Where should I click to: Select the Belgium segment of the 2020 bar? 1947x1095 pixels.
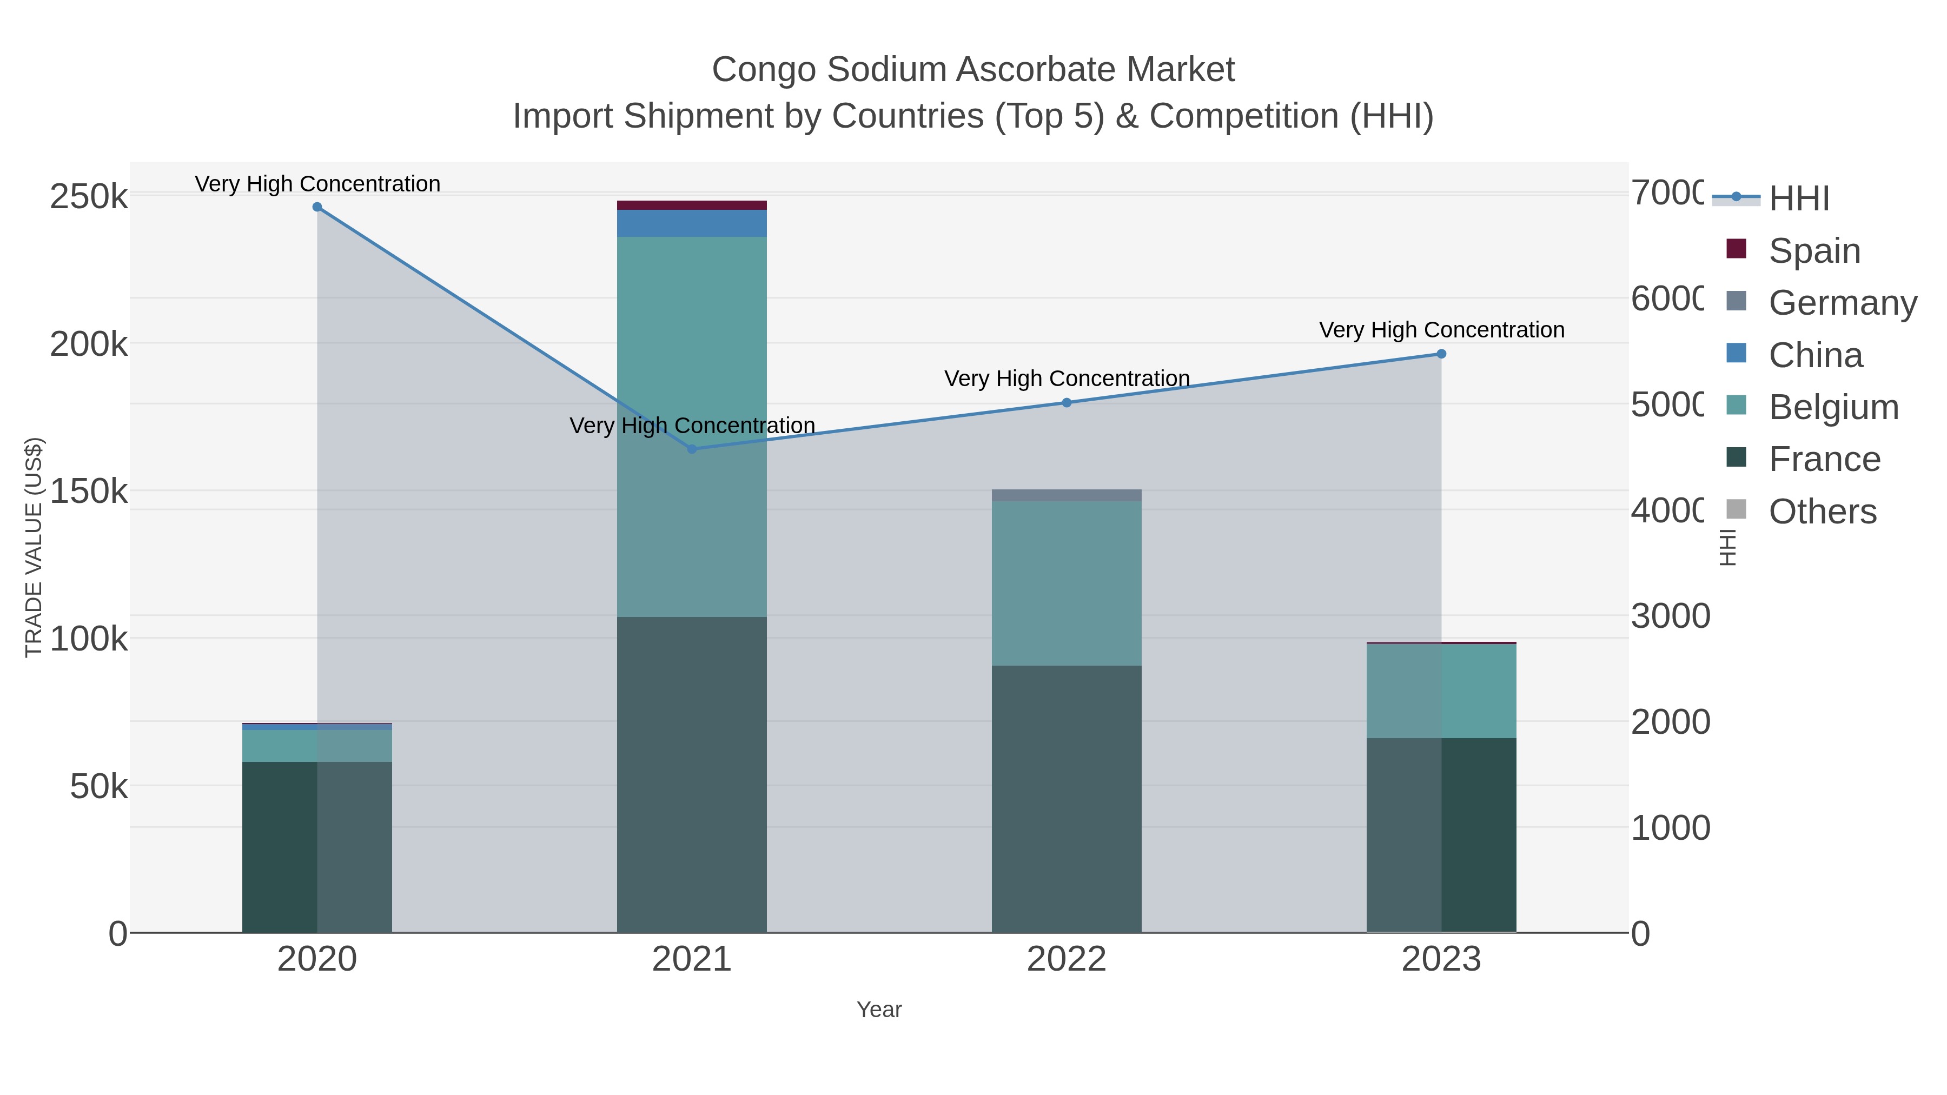pos(317,746)
